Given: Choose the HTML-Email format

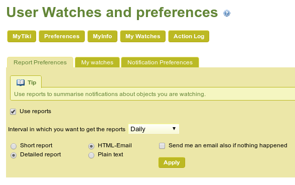Looking at the screenshot, I should point(91,146).
